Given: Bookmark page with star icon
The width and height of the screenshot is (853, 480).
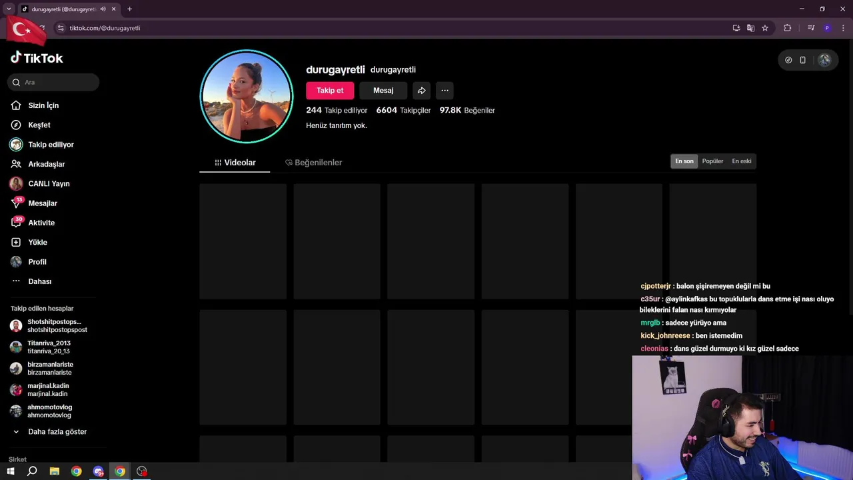Looking at the screenshot, I should tap(765, 28).
